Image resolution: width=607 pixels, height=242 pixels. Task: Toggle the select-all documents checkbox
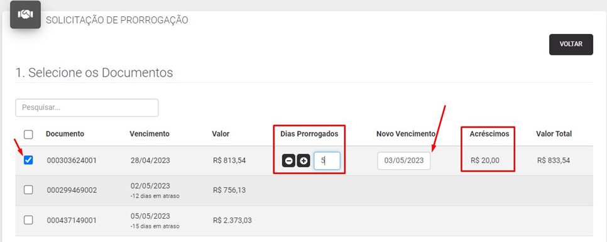28,135
